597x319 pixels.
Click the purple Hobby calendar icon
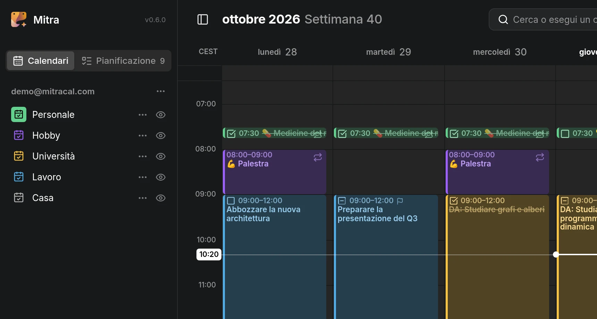pos(19,135)
